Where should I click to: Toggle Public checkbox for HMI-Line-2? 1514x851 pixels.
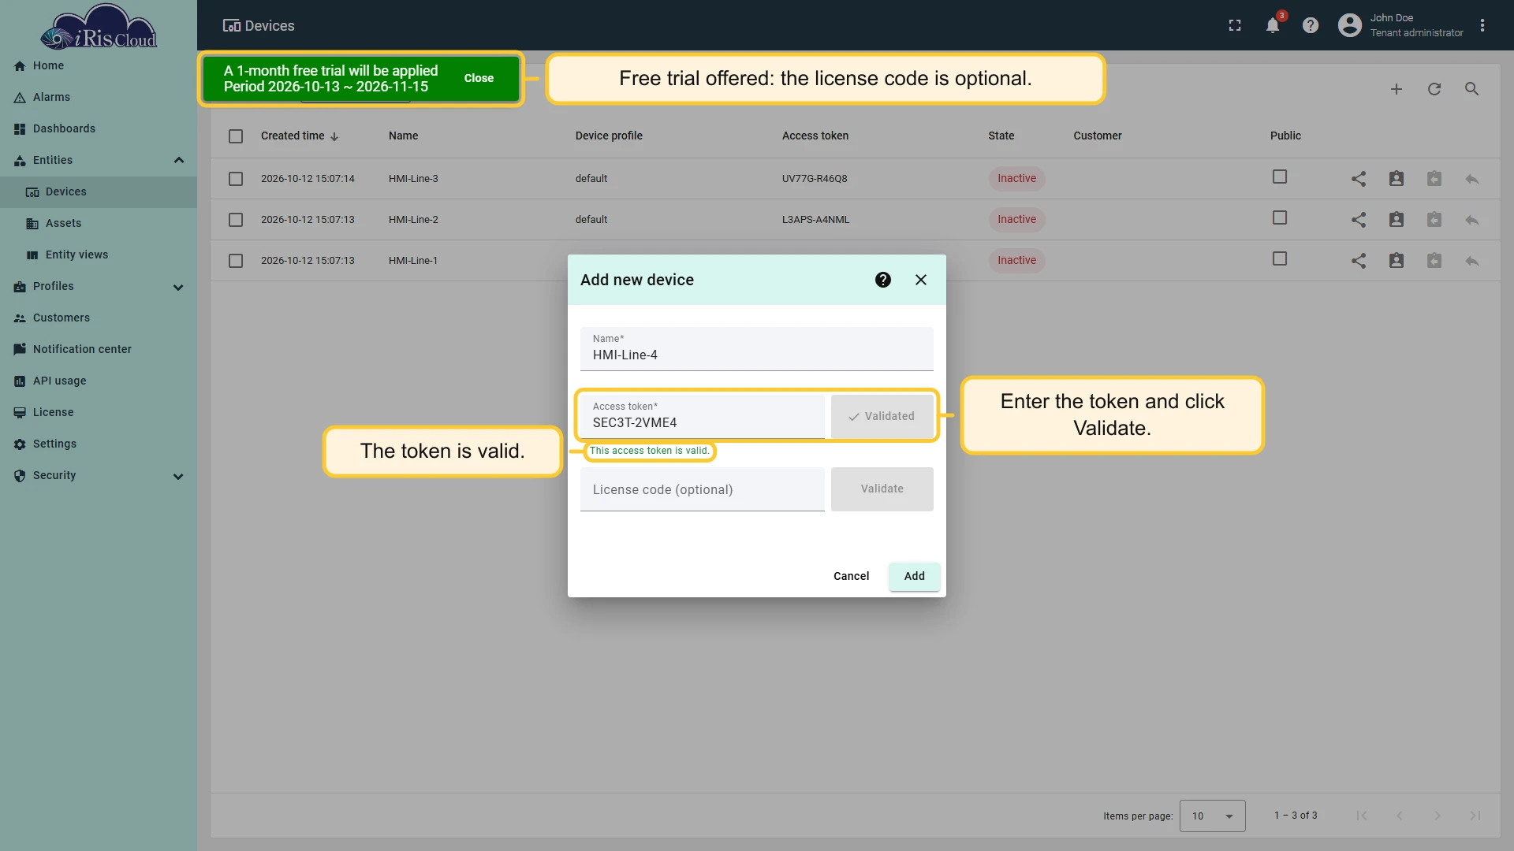[x=1280, y=218]
